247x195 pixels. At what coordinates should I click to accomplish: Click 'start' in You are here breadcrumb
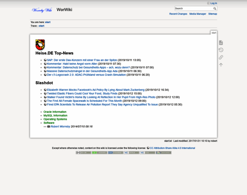[x=48, y=22]
